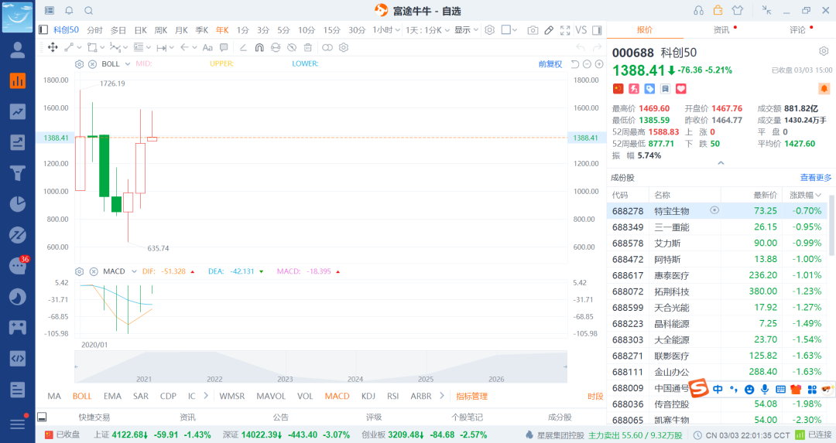Enable the KDJ indicator
836x443 pixels.
[x=368, y=396]
